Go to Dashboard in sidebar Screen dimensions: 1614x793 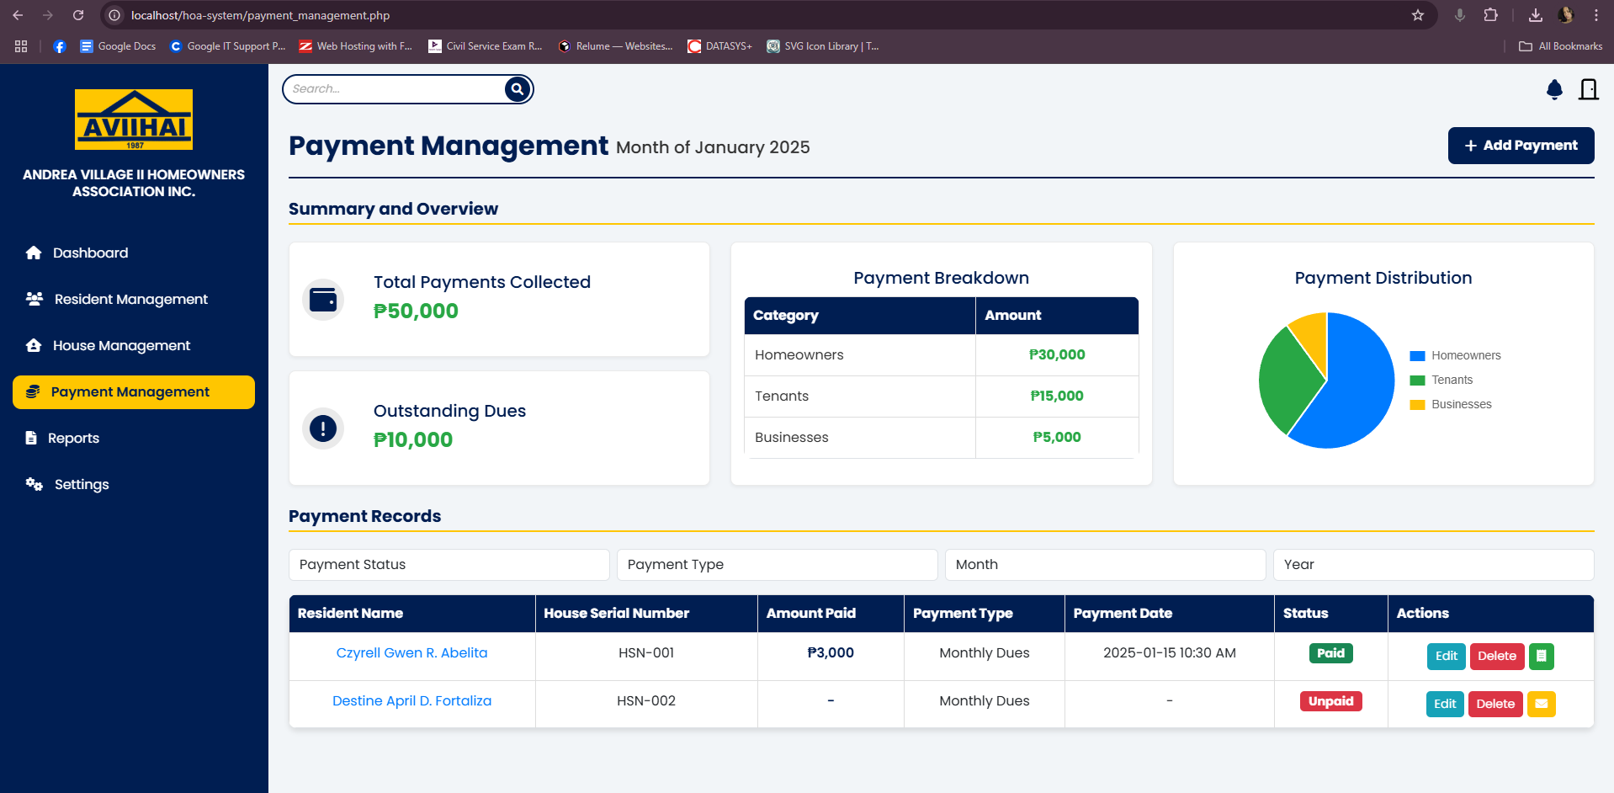click(90, 253)
